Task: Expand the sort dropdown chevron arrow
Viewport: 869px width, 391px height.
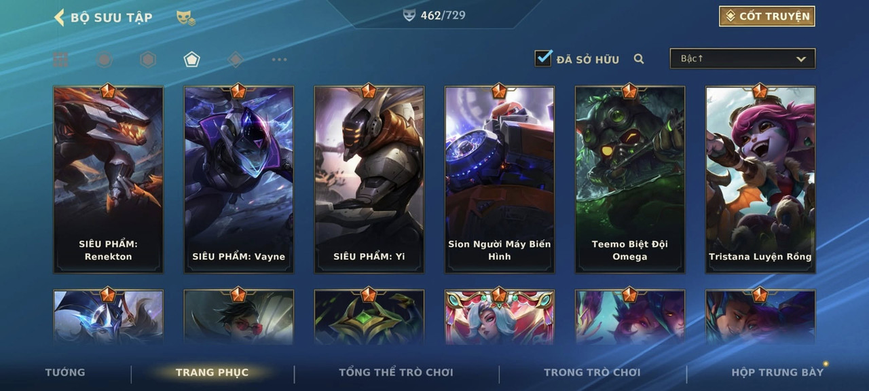Action: point(801,59)
